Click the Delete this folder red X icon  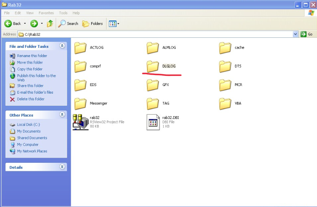coord(12,99)
